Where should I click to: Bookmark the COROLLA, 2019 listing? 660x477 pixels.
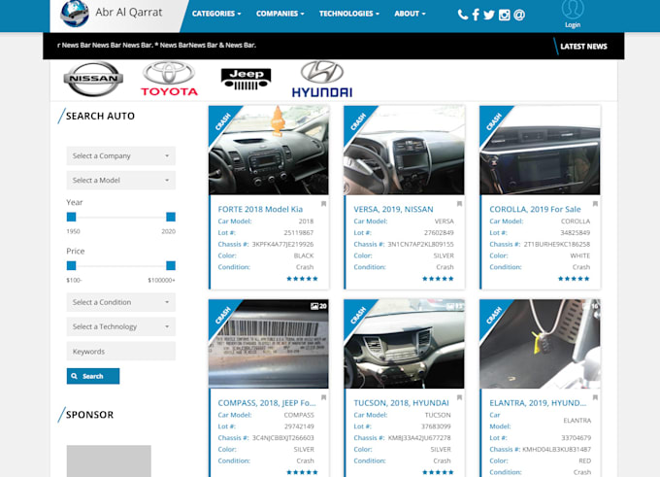(595, 204)
